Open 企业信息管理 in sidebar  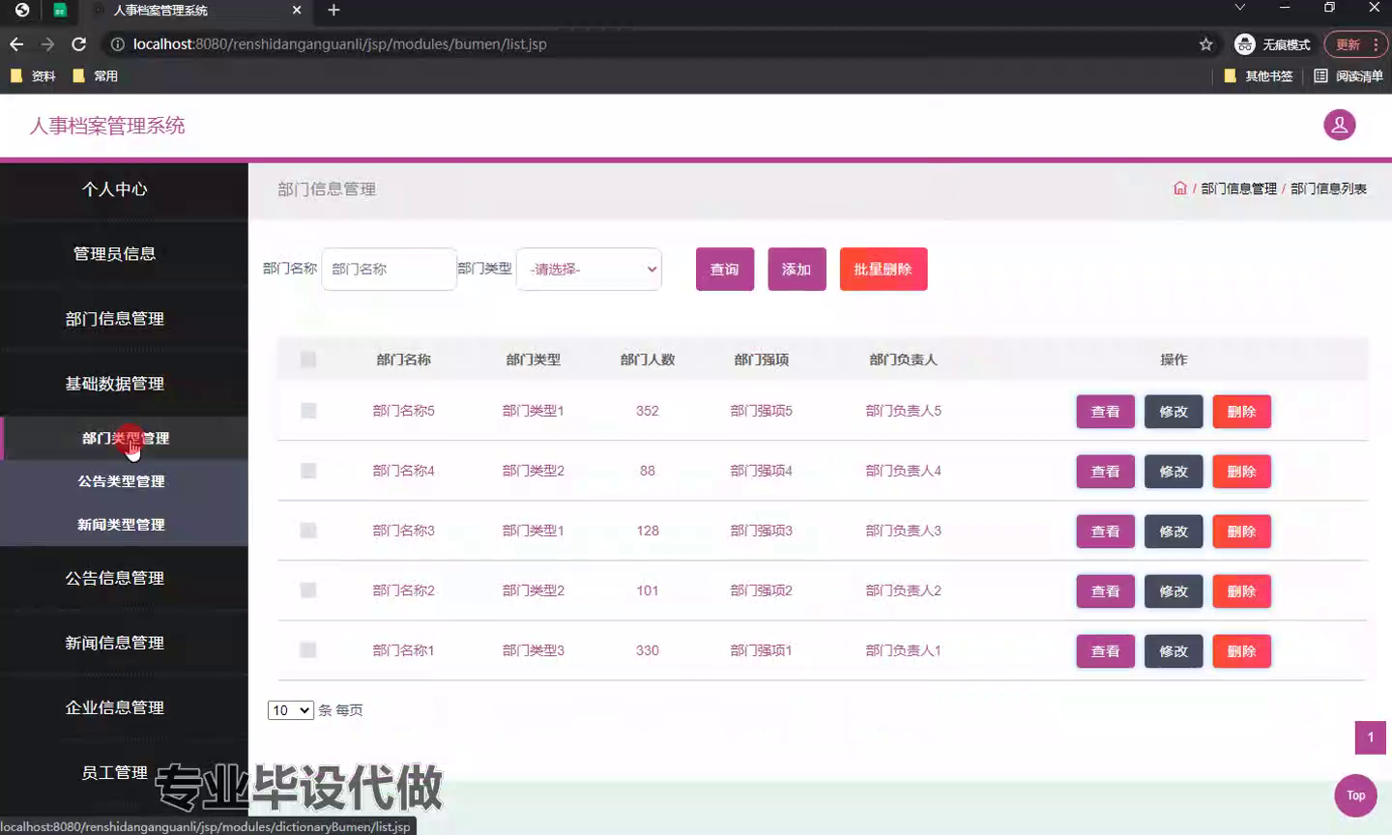click(x=114, y=707)
